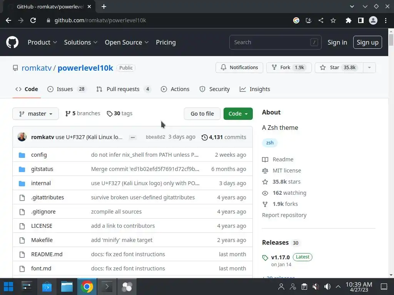Viewport: 394px width, 295px height.
Task: Expand the Star lists dropdown arrow
Action: coord(369,68)
